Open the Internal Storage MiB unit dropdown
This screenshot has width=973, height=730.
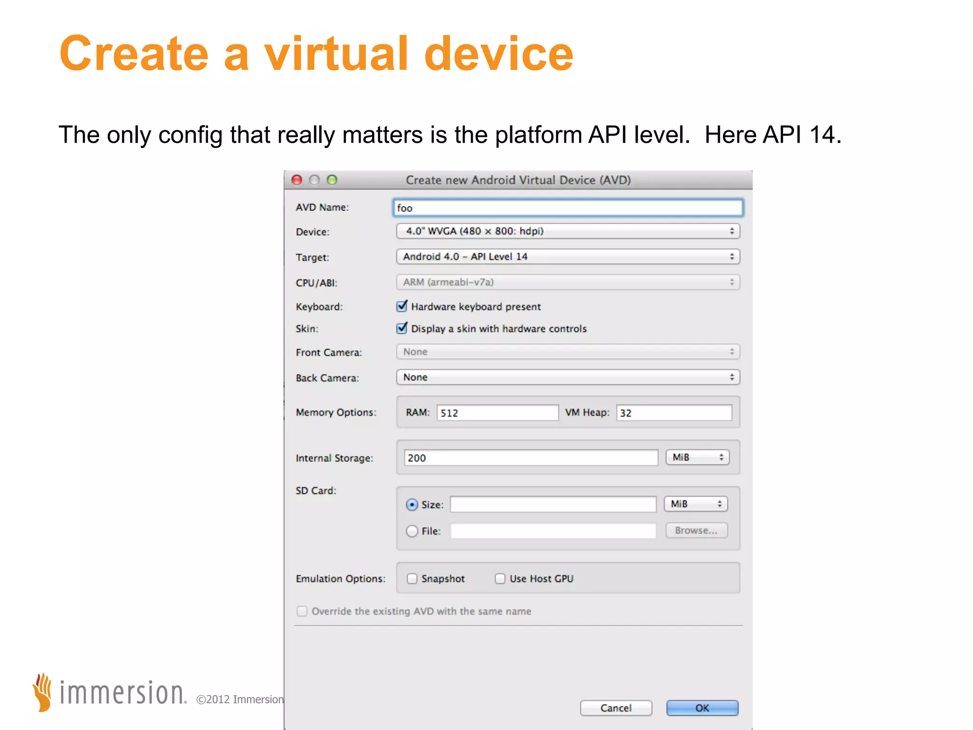(697, 457)
